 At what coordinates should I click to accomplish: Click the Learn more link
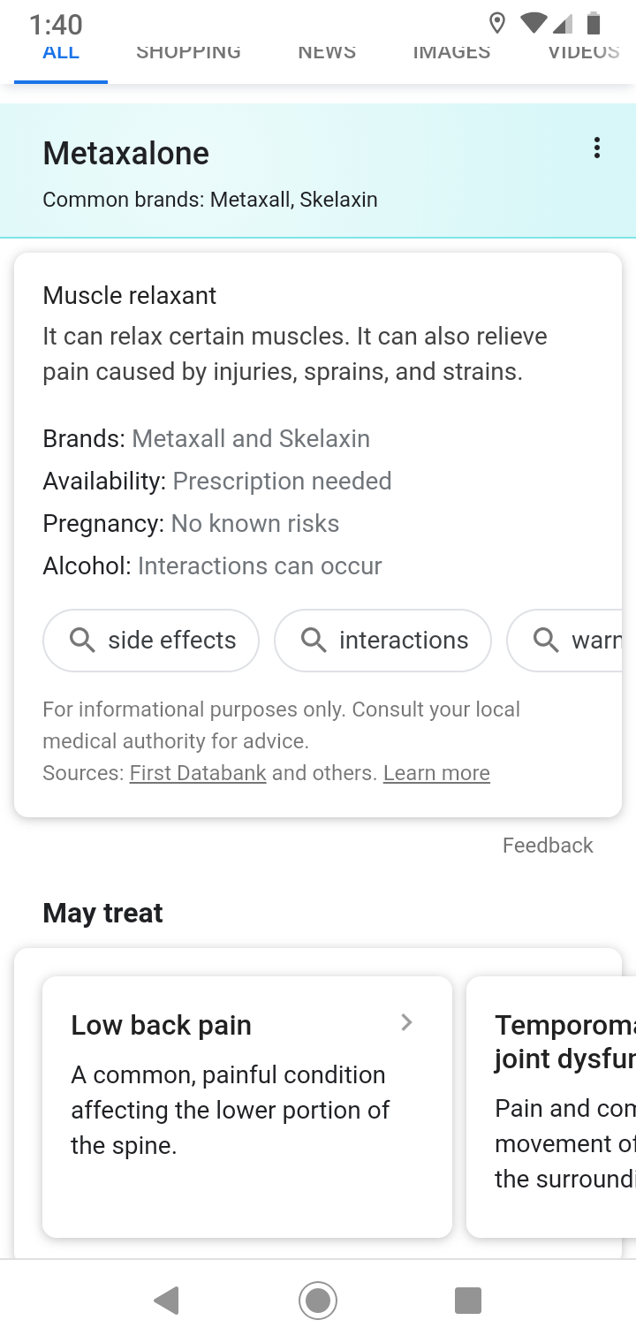click(436, 773)
